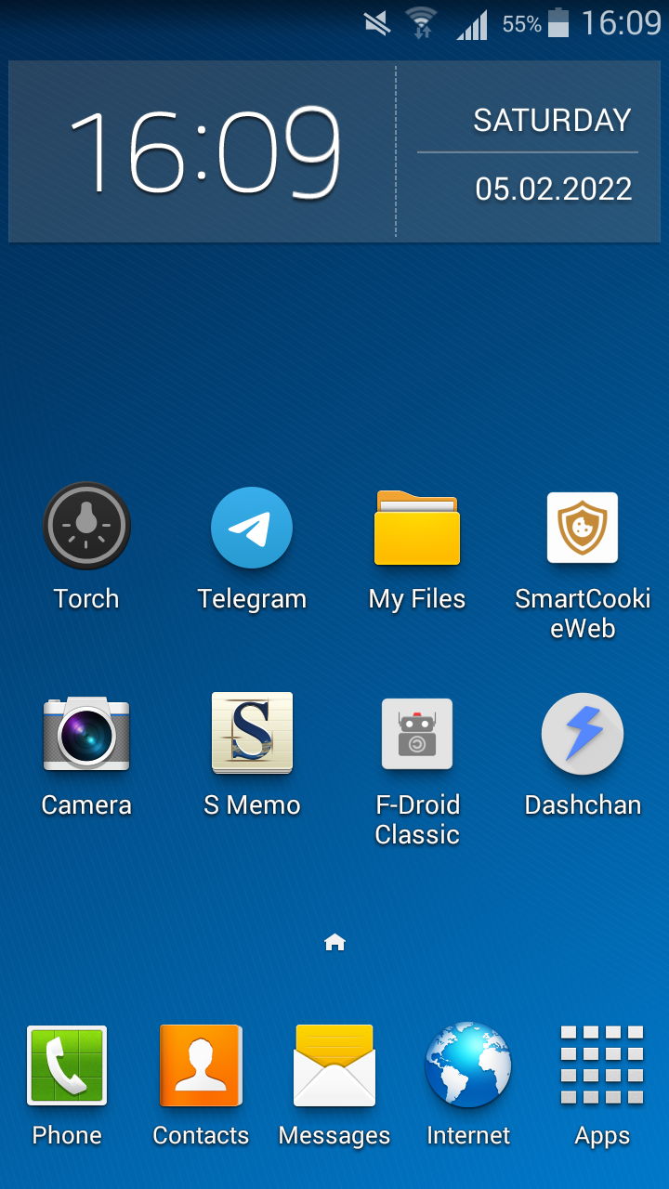Screen dimensions: 669x1189
Task: Tap the 55% battery percentage text
Action: [x=522, y=25]
